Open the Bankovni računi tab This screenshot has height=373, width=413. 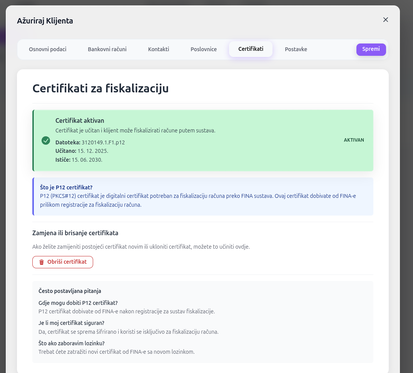point(107,49)
